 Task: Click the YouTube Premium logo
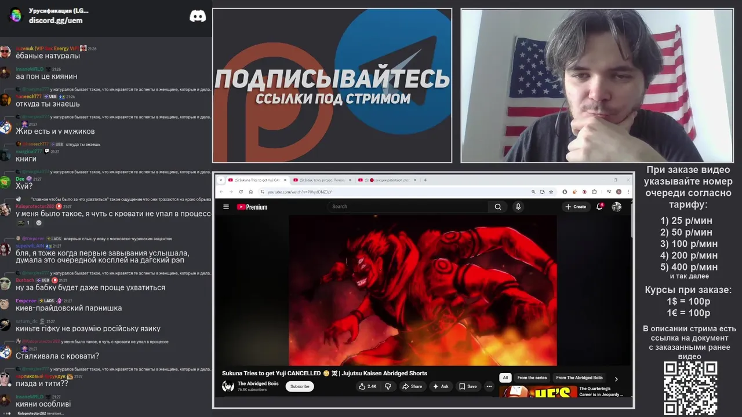(x=252, y=207)
